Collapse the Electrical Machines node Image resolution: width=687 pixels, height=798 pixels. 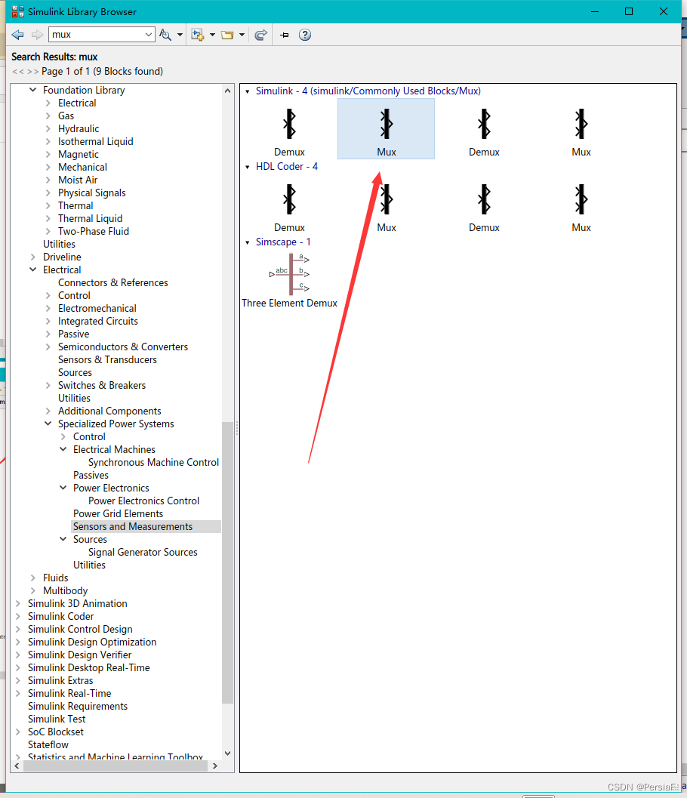tap(63, 449)
